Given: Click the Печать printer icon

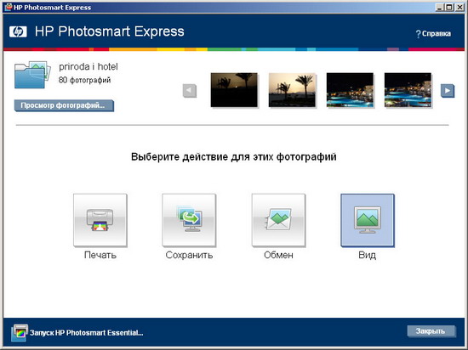Looking at the screenshot, I should tap(100, 220).
